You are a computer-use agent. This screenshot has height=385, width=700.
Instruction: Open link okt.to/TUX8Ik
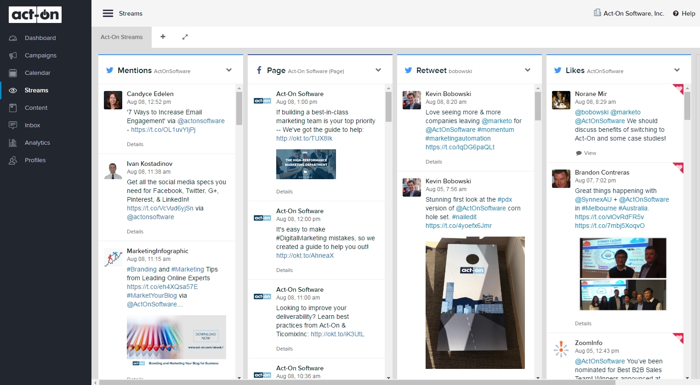(304, 138)
